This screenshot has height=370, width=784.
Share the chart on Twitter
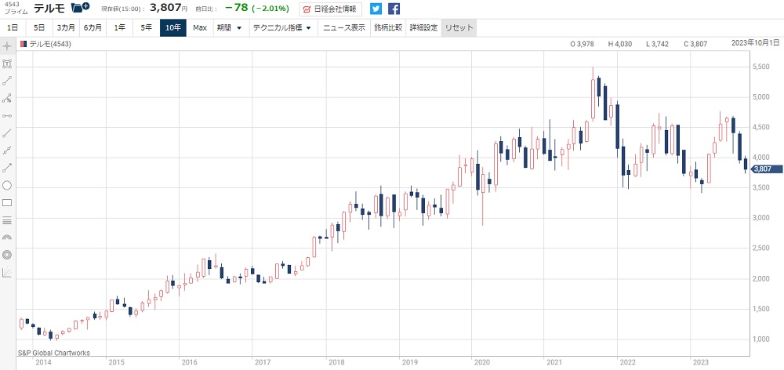pos(376,9)
